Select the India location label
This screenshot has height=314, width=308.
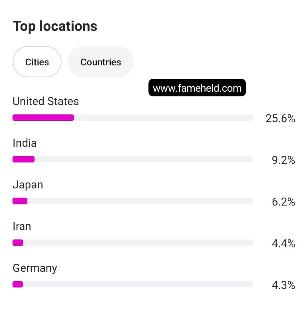click(25, 143)
